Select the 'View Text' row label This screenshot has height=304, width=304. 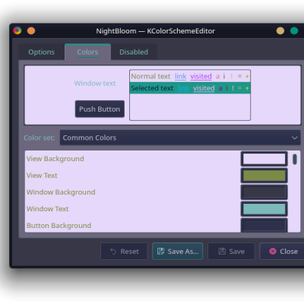pos(42,176)
